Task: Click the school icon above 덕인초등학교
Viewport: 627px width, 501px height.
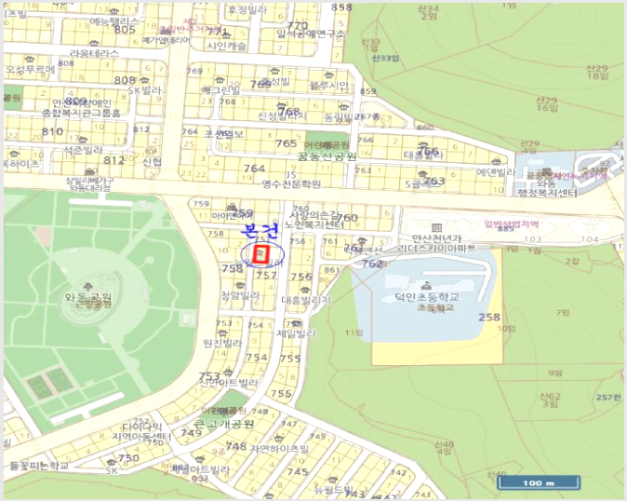Action: pyautogui.click(x=427, y=286)
